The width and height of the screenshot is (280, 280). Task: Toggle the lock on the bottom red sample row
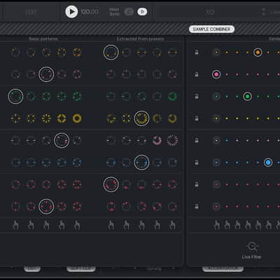pyautogui.click(x=197, y=206)
